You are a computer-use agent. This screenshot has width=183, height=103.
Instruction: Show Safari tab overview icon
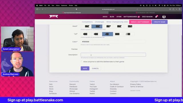180,9
